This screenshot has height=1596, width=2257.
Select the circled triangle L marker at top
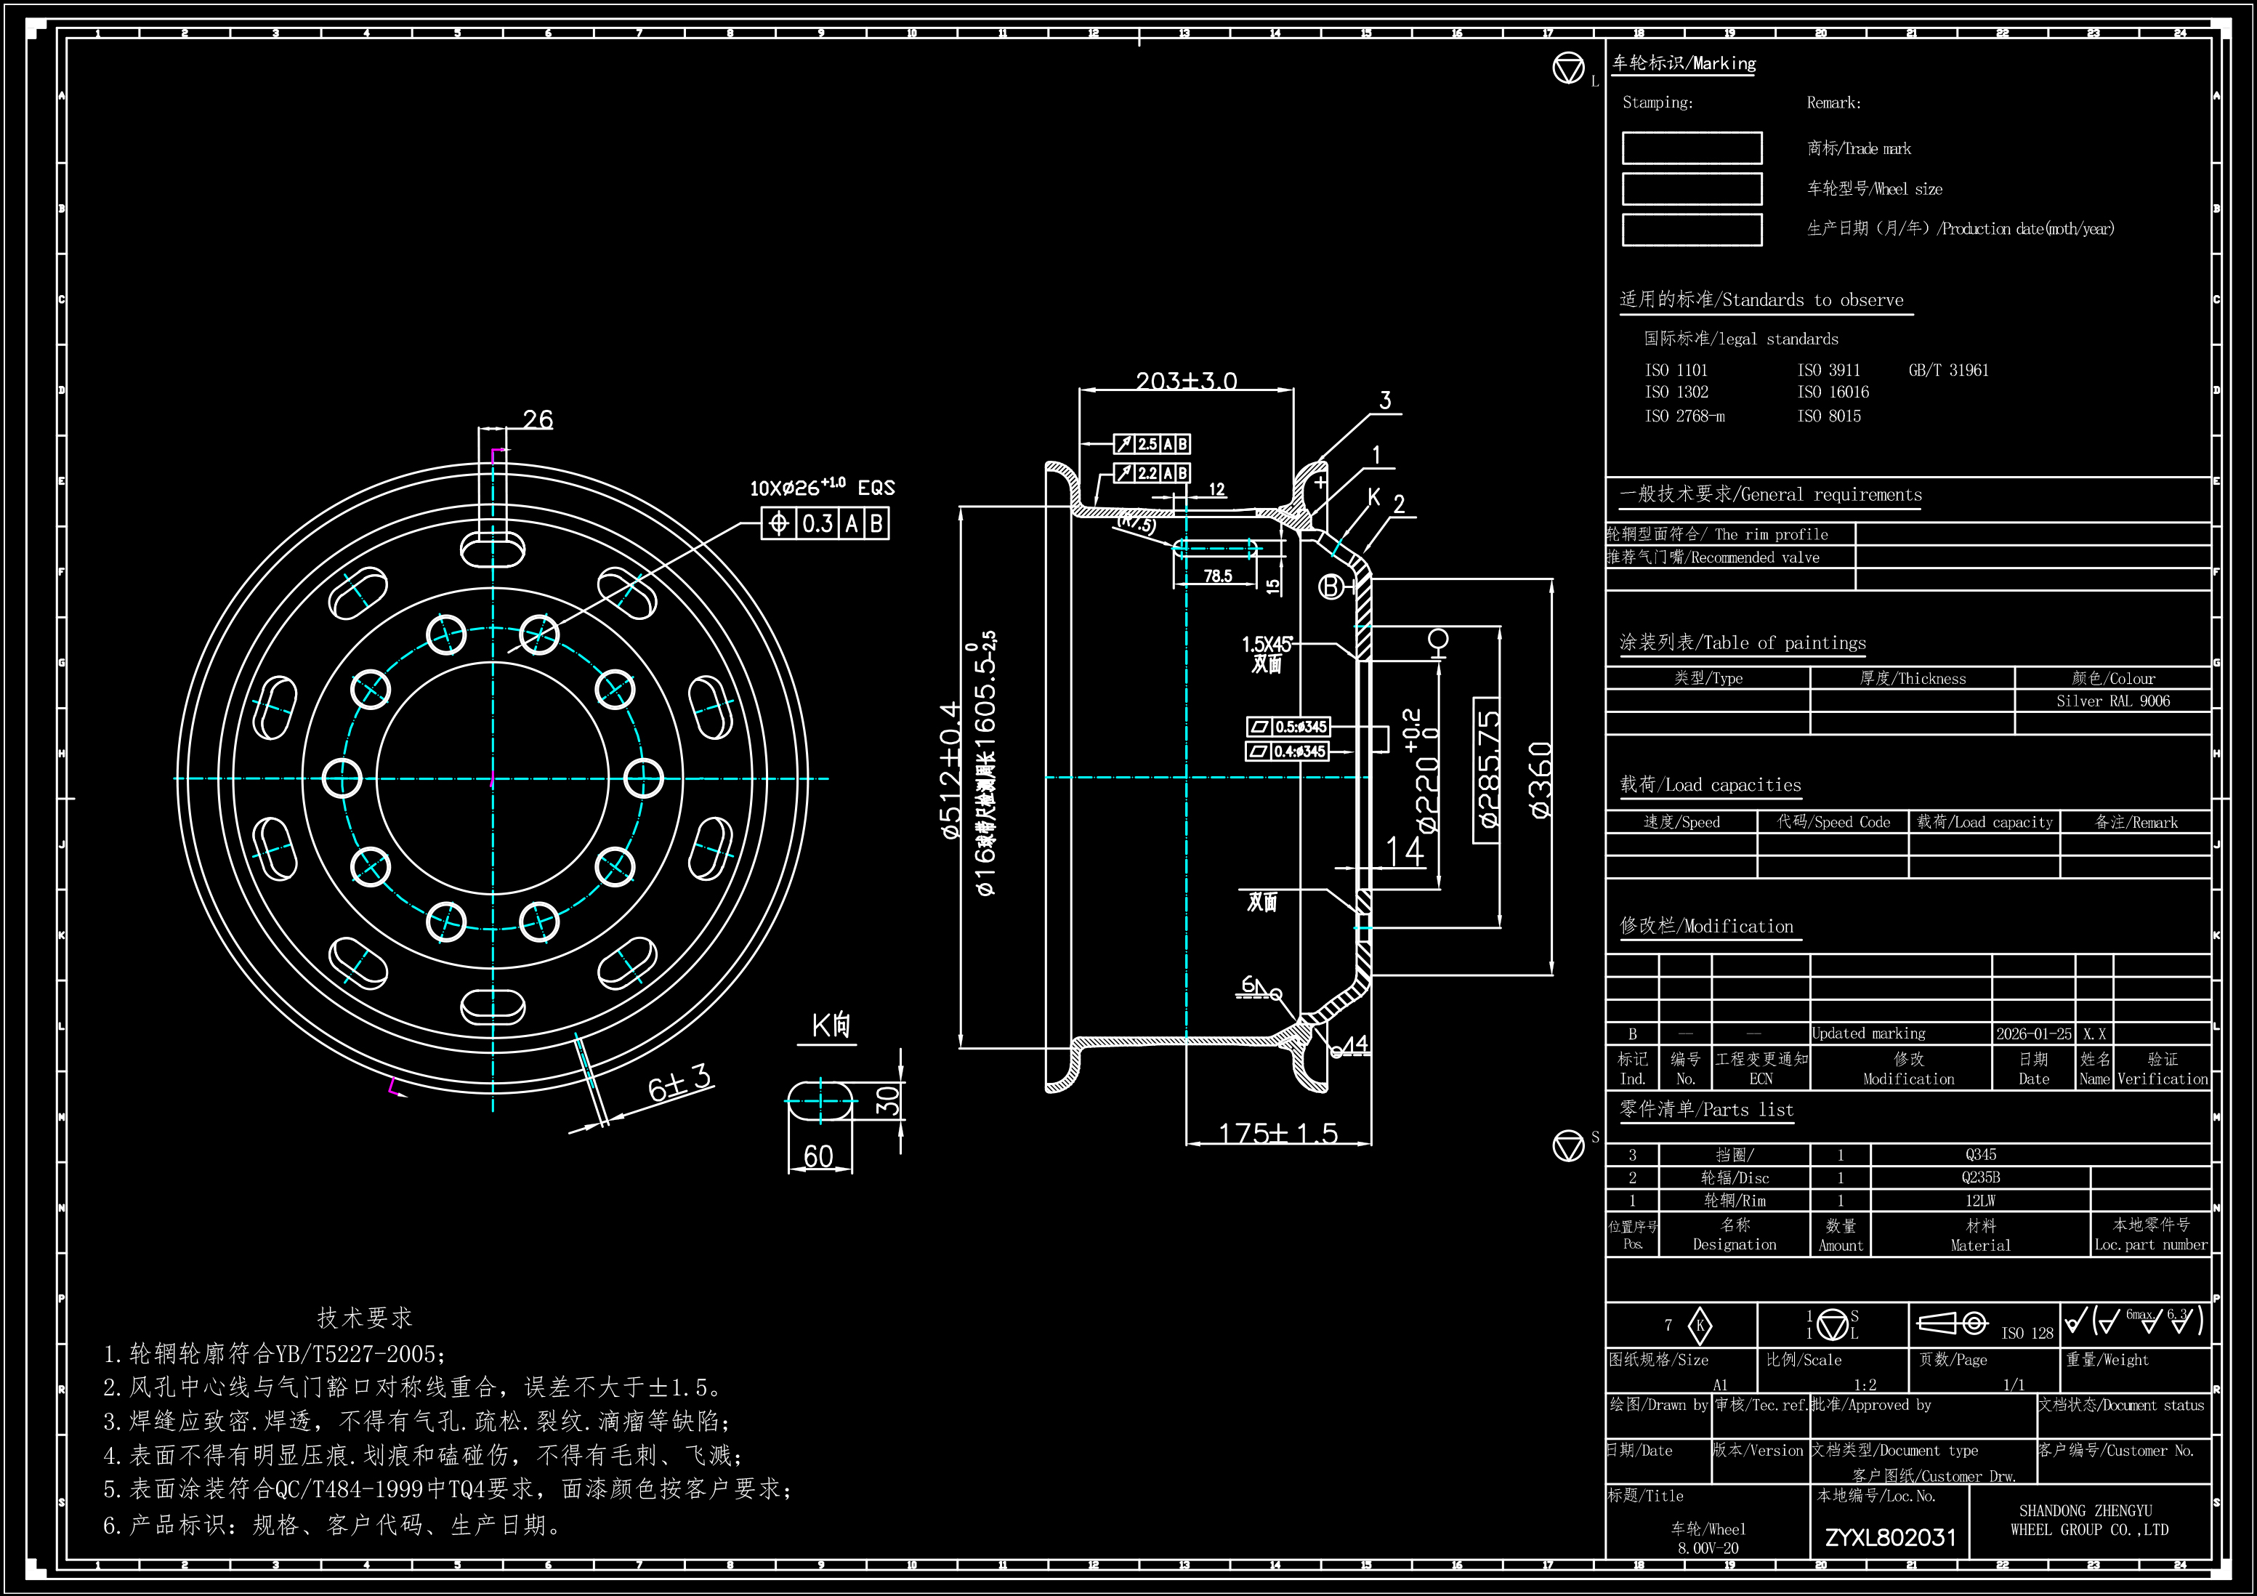pyautogui.click(x=1569, y=69)
